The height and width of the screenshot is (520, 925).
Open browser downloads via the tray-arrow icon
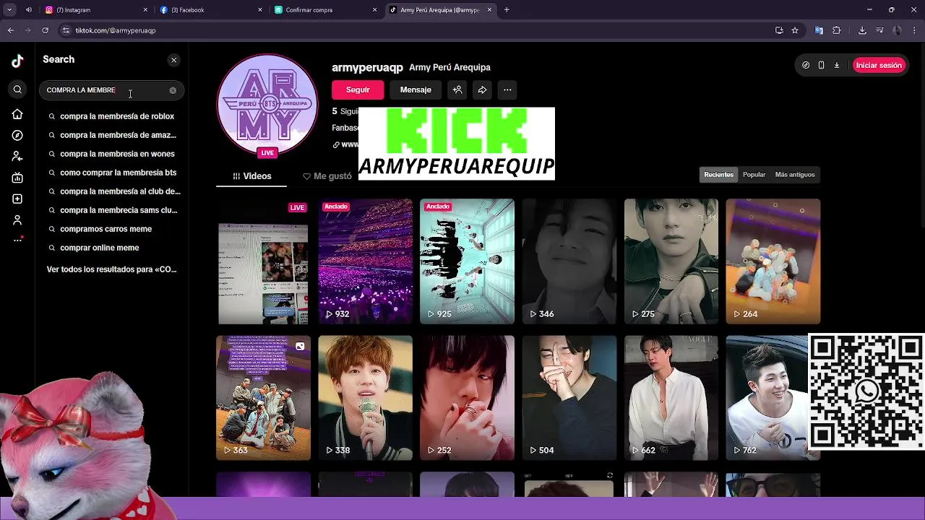tap(862, 30)
